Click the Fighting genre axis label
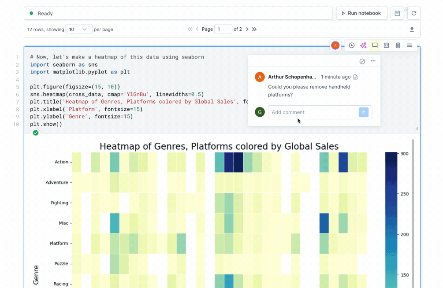443x288 pixels. click(x=60, y=203)
